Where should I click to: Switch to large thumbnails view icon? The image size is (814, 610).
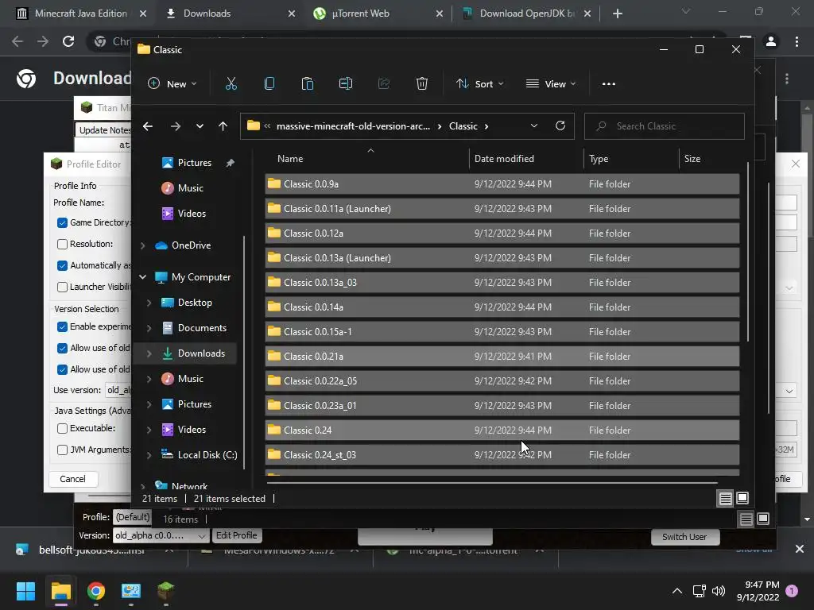(742, 498)
